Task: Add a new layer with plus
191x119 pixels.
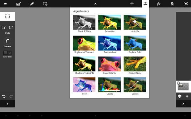Action: tap(187, 96)
